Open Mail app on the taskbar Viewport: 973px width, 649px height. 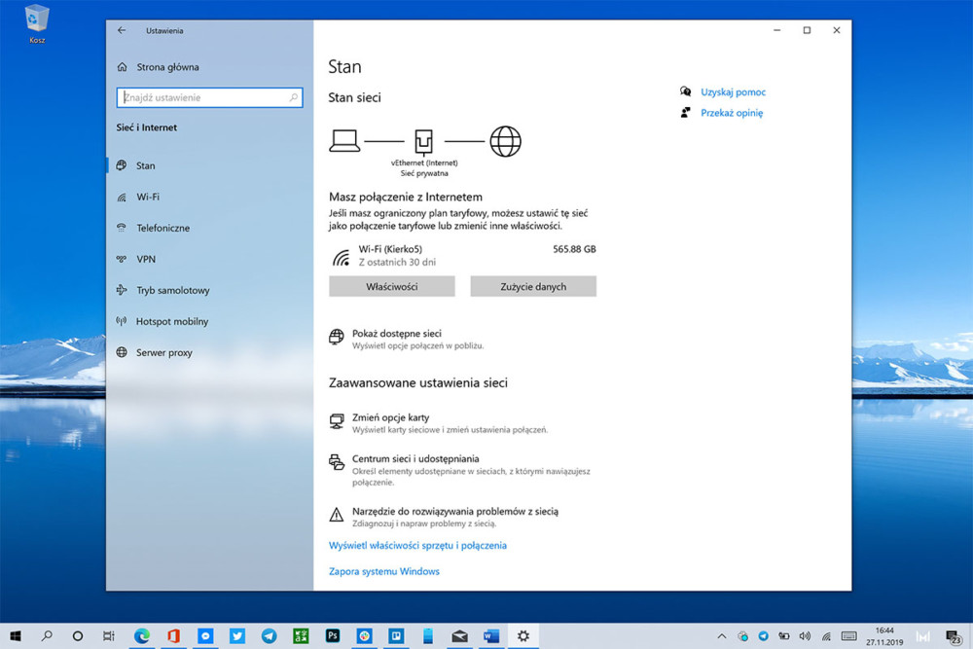tap(459, 636)
